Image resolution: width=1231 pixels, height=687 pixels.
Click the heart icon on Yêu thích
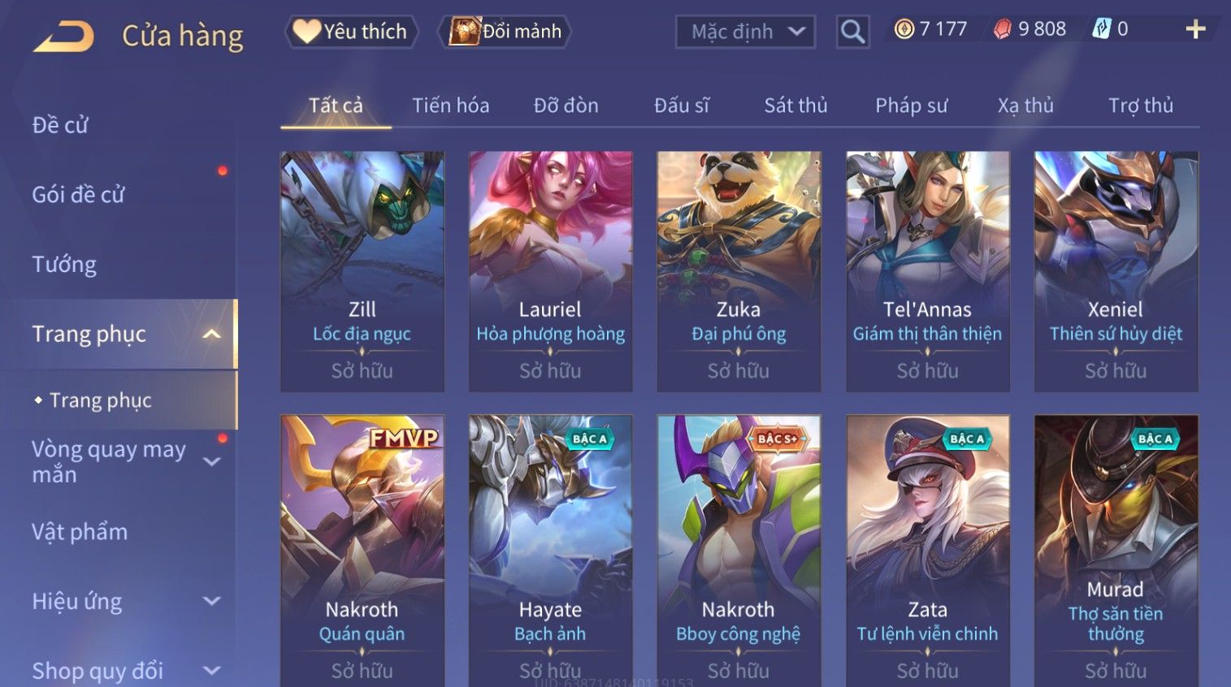306,31
